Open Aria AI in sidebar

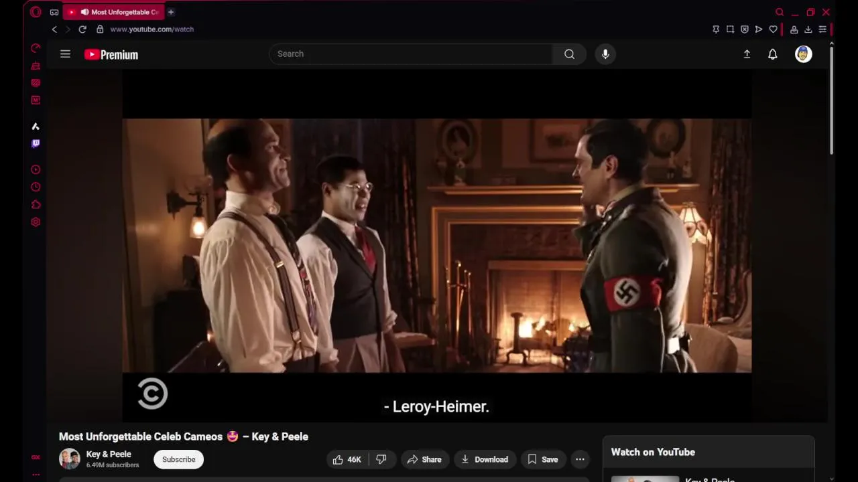36,127
